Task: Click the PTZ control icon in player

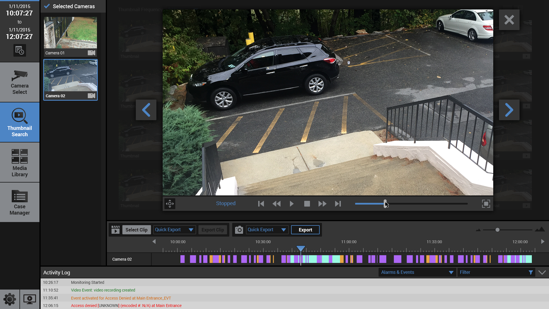Action: [170, 204]
